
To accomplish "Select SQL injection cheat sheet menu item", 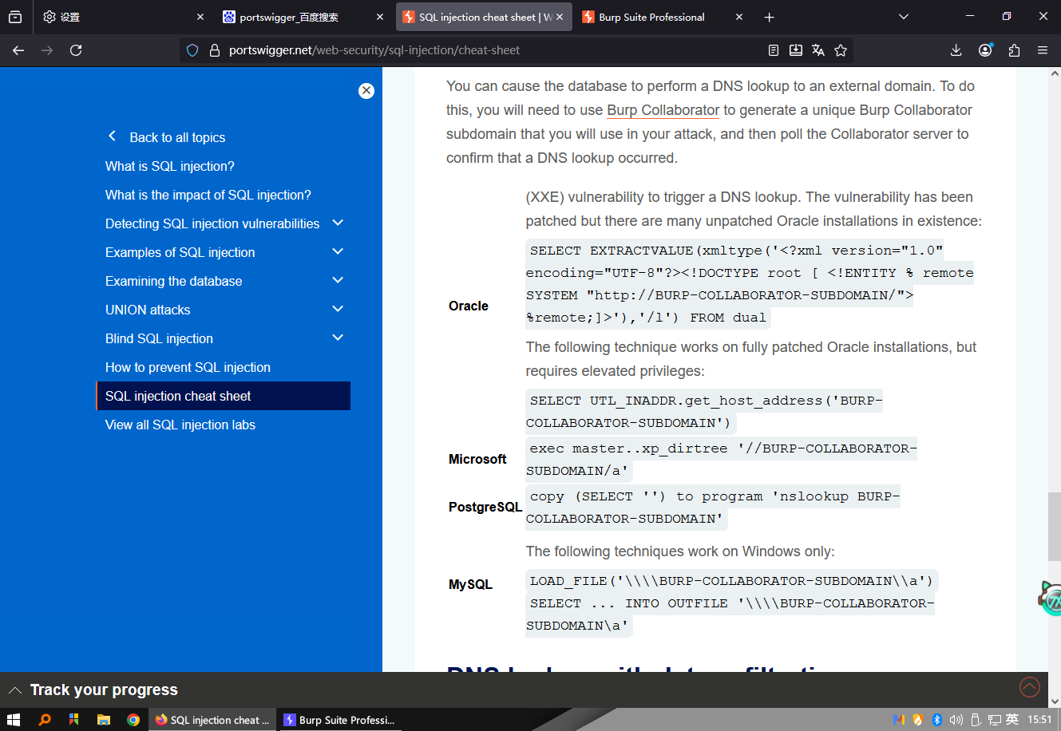I will point(223,396).
